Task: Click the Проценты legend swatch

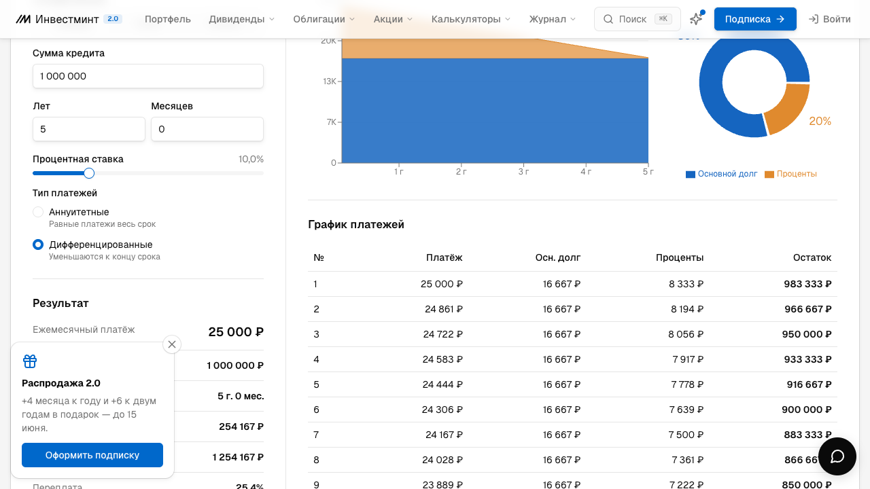Action: coord(769,175)
